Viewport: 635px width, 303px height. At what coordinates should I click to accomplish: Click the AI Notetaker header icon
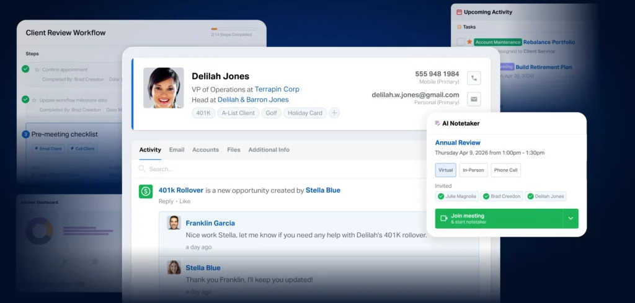coord(437,123)
